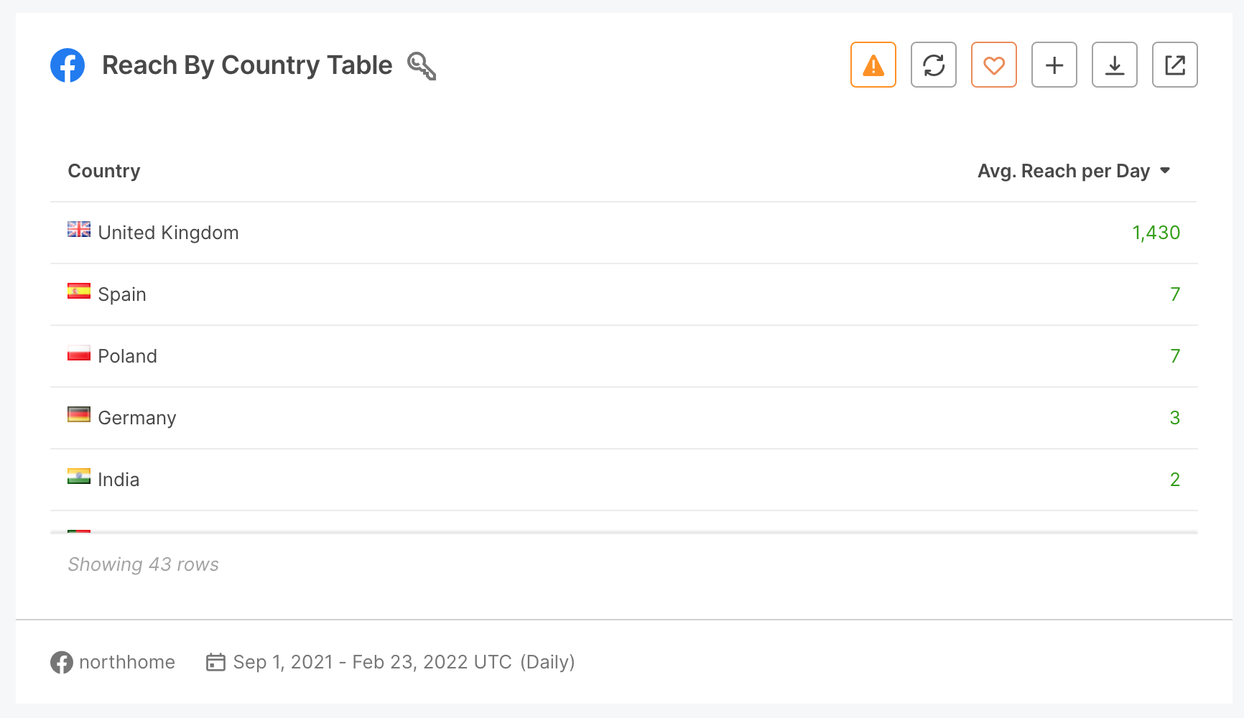
Task: Click the Germany row value 3
Action: pos(1174,418)
